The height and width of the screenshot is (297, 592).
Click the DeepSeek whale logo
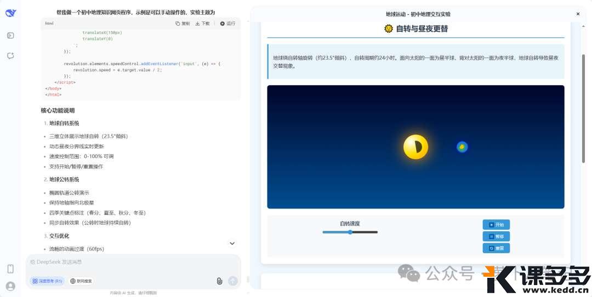[10, 13]
